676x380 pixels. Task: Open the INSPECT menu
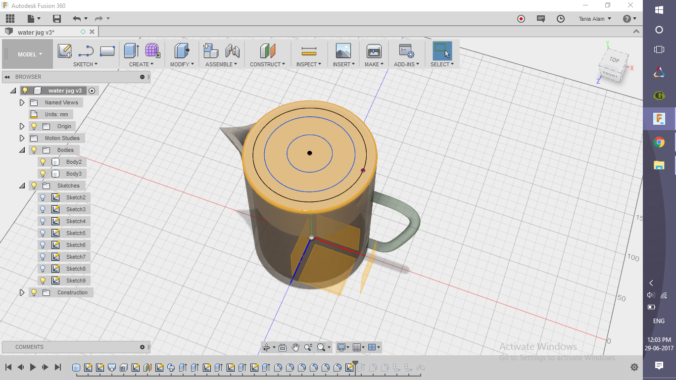[309, 64]
